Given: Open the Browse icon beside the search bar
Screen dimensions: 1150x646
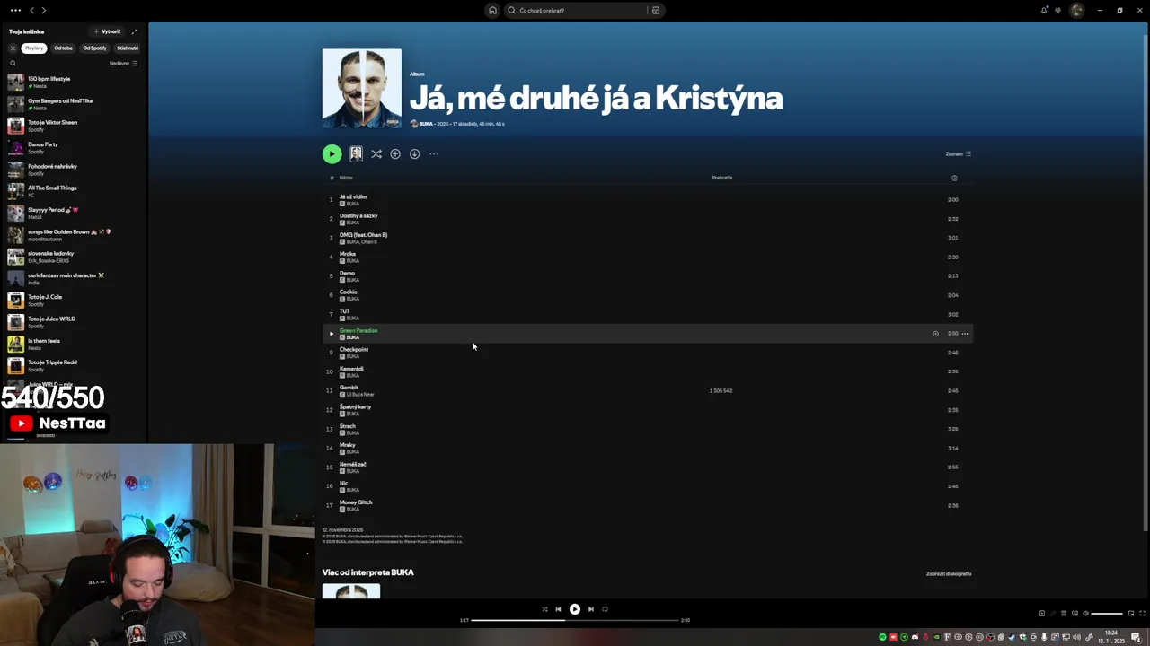Looking at the screenshot, I should [x=656, y=11].
